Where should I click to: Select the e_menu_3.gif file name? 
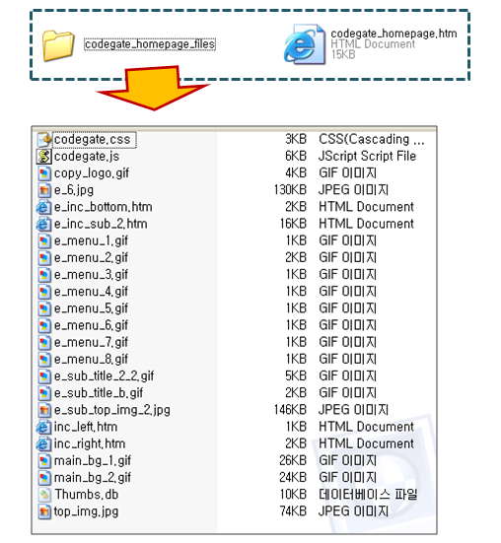coord(91,275)
